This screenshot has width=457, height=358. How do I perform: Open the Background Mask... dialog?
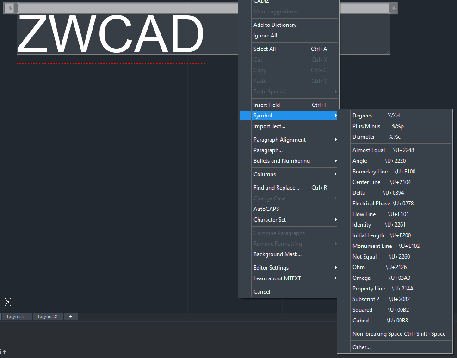tap(289, 254)
